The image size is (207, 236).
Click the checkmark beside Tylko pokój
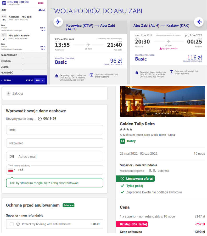[122, 186]
